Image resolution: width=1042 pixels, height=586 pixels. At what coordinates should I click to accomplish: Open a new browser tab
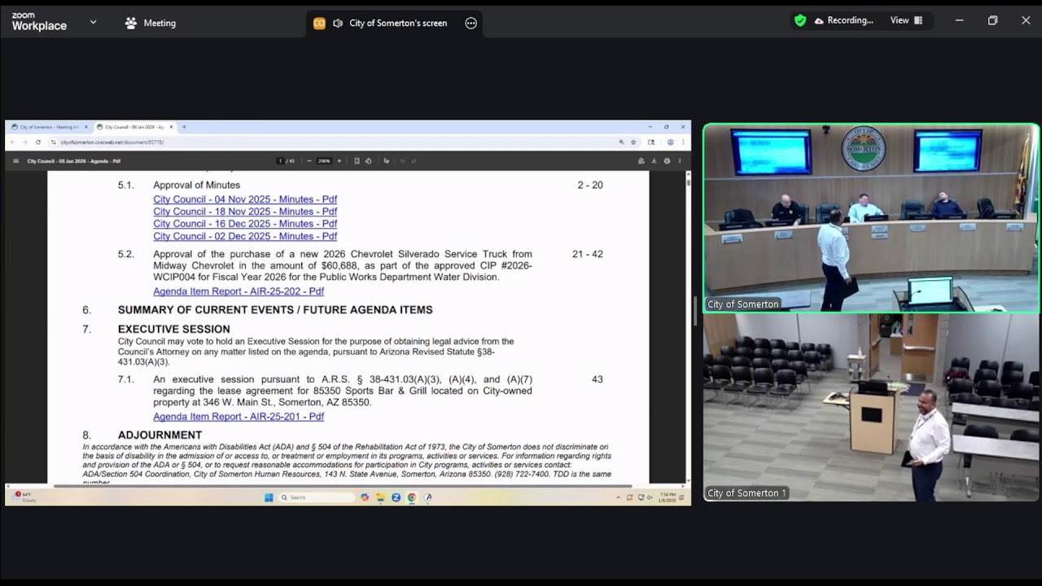(x=184, y=127)
